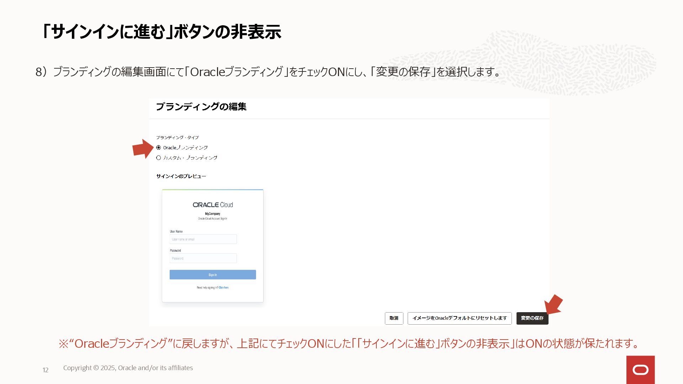Screen dimensions: 683x384
Task: Click the slide title 「サインインに進む」ボタンの非表示
Action: [162, 32]
